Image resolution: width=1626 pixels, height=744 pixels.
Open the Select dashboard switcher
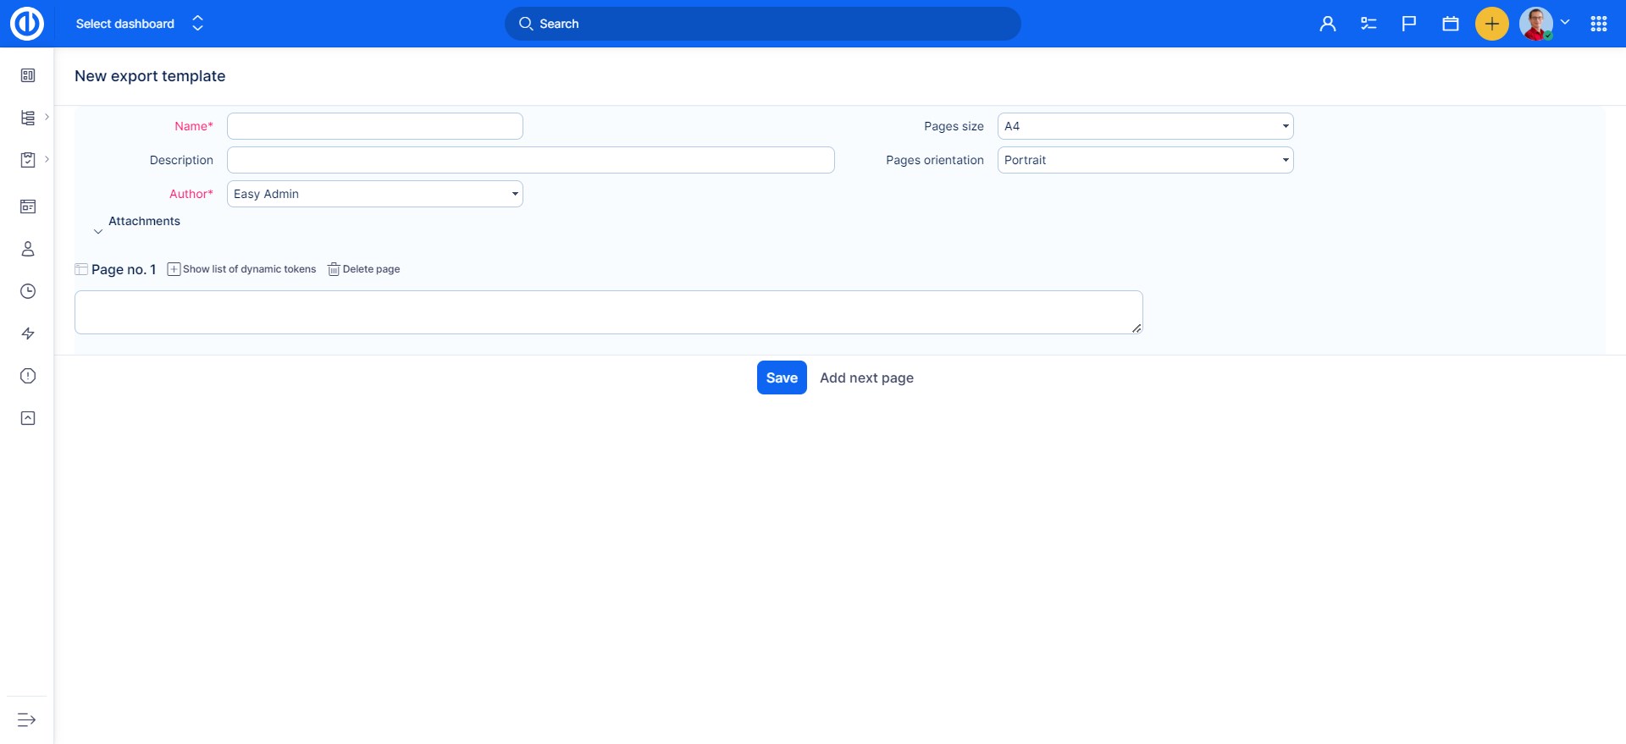coord(140,24)
